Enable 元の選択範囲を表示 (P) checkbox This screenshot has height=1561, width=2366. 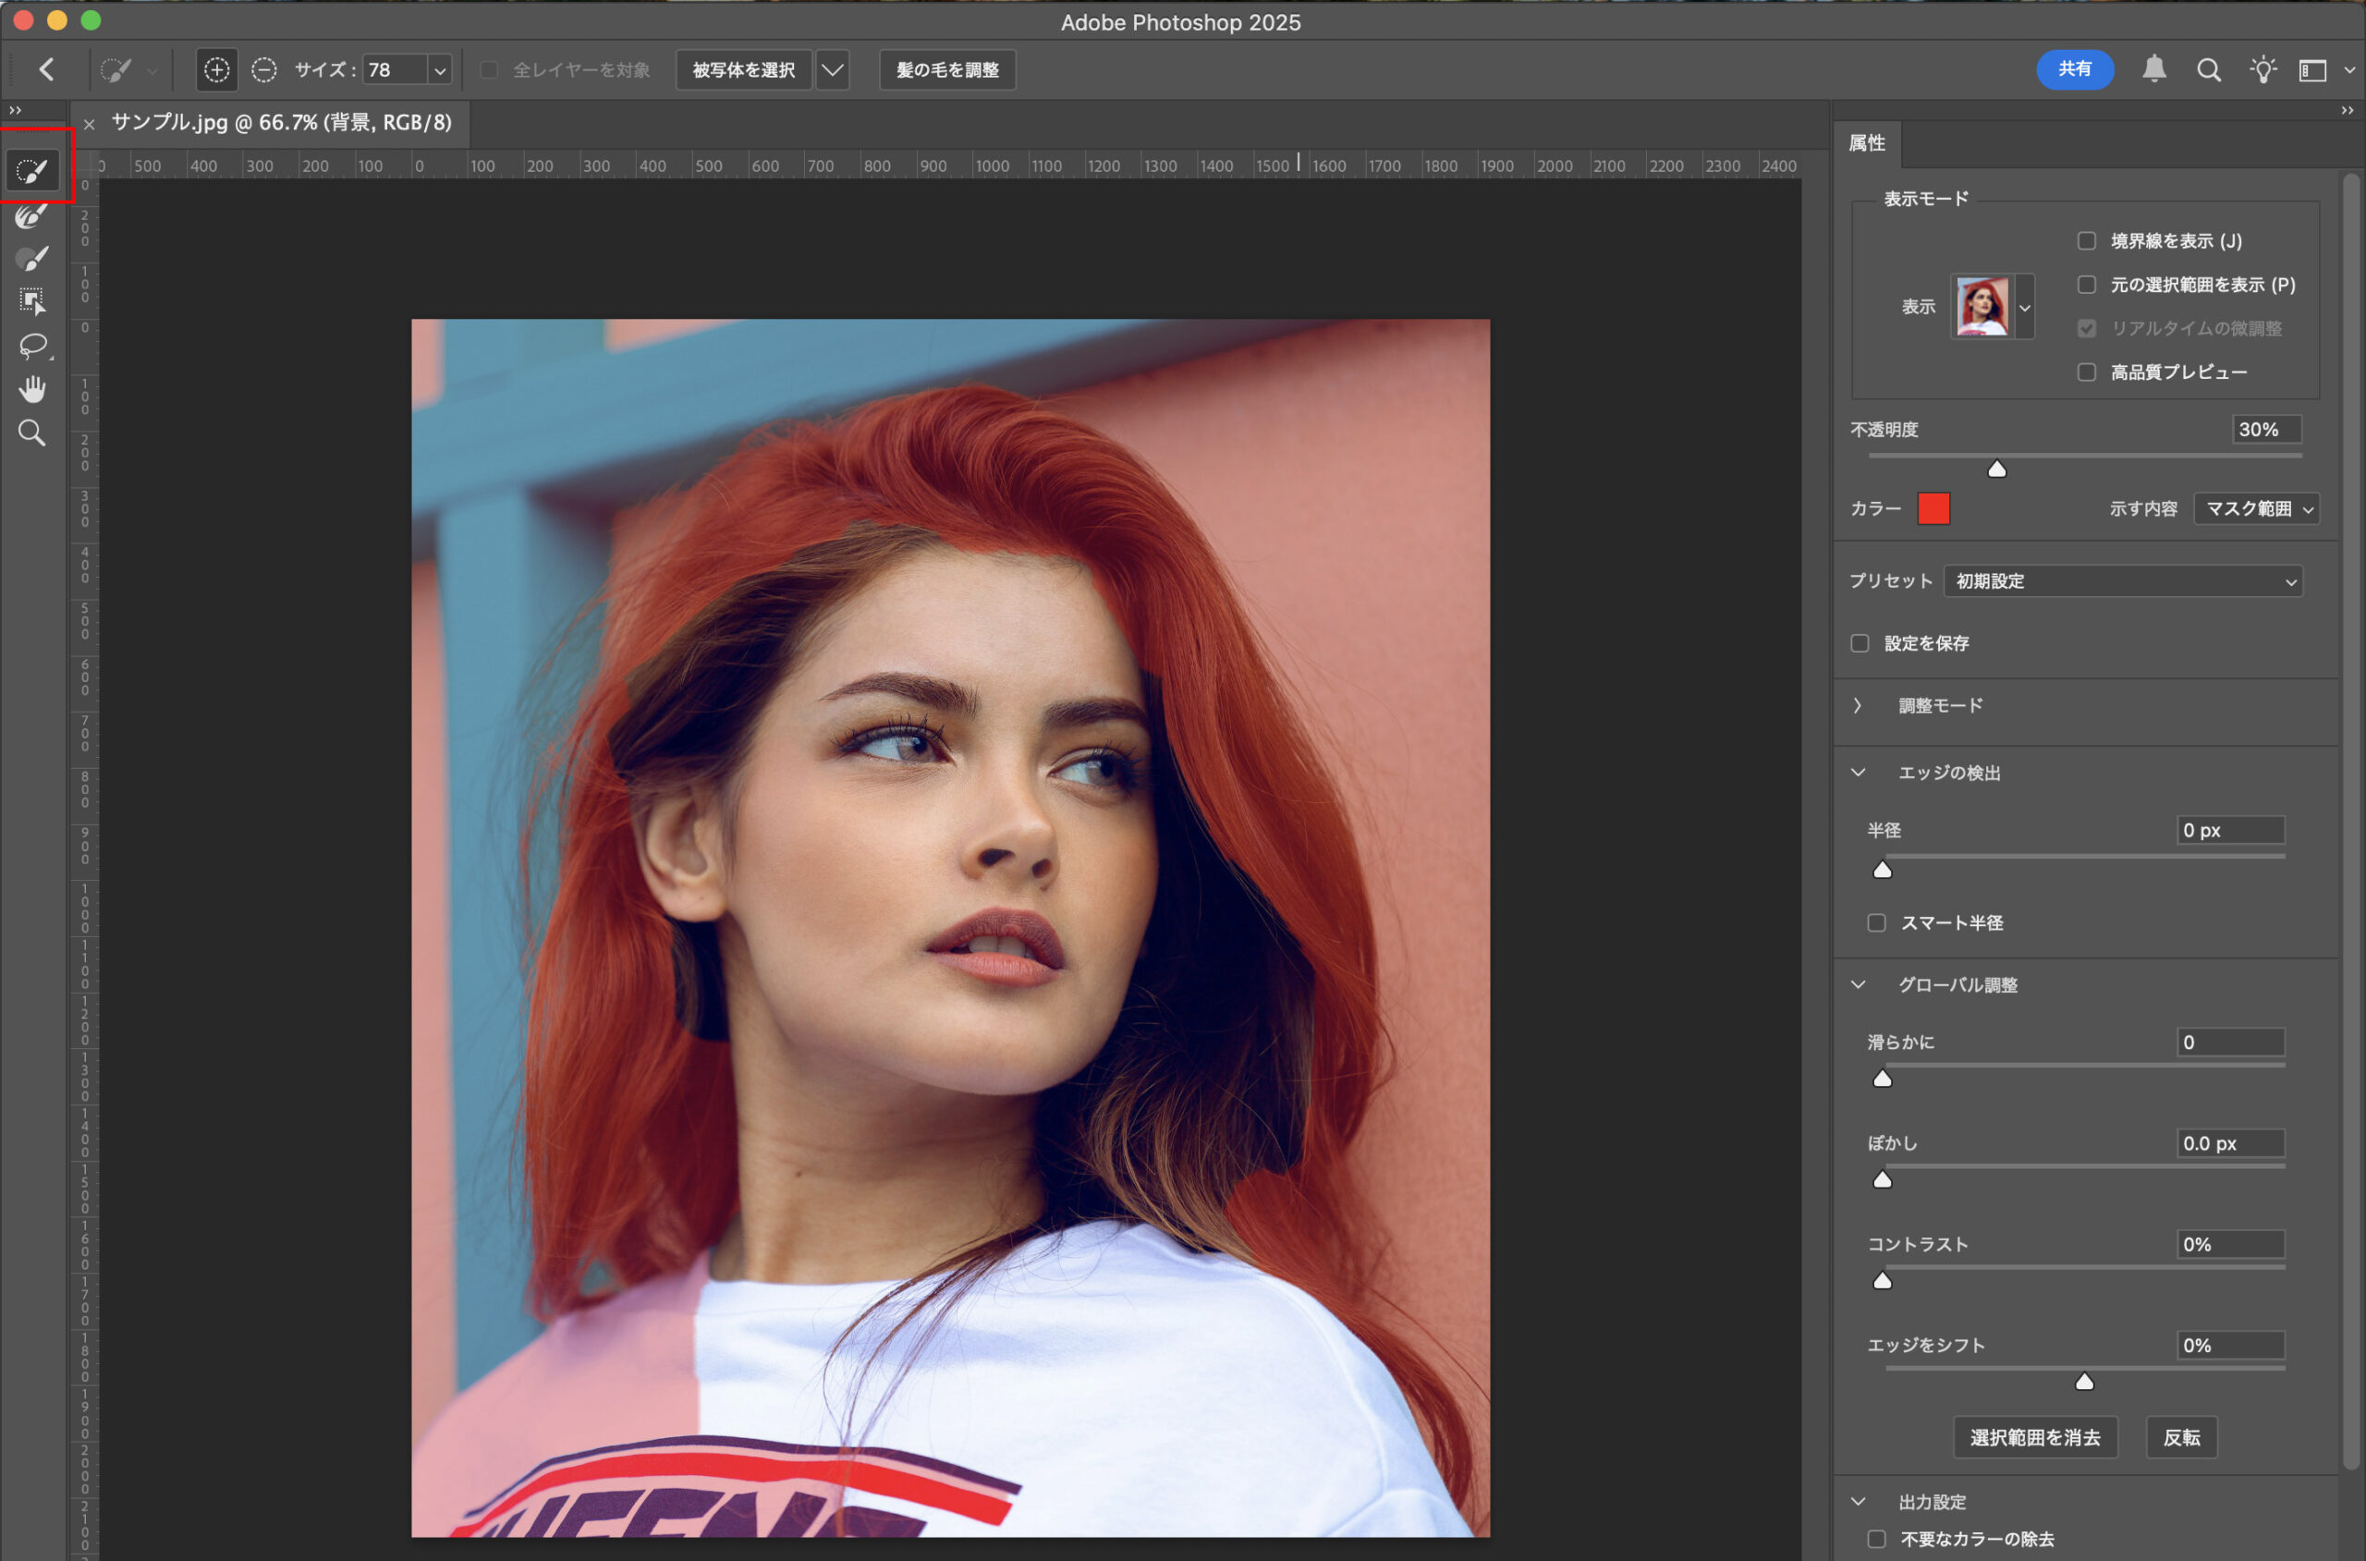(2086, 285)
